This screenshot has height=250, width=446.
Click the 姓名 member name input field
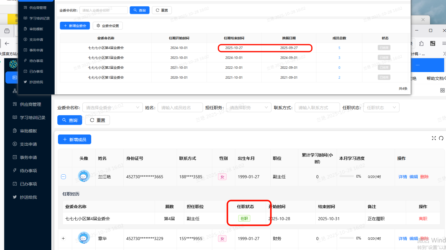180,108
